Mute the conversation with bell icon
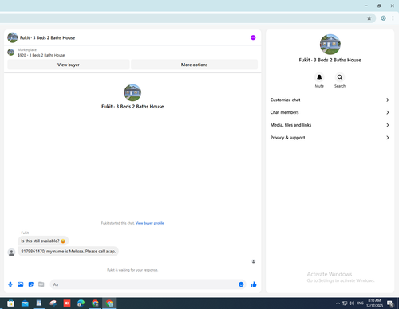The width and height of the screenshot is (399, 309). [x=319, y=77]
